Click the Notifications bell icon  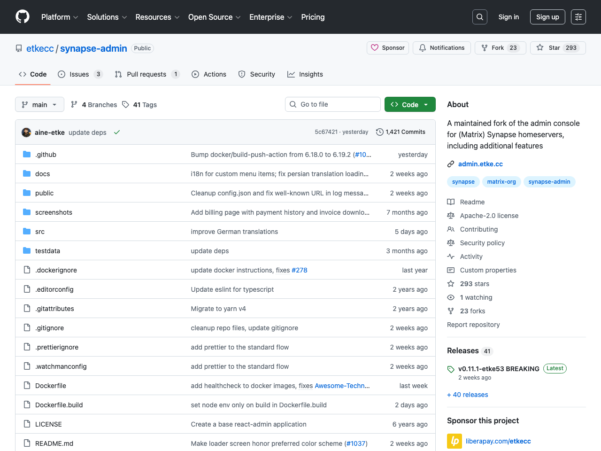422,47
